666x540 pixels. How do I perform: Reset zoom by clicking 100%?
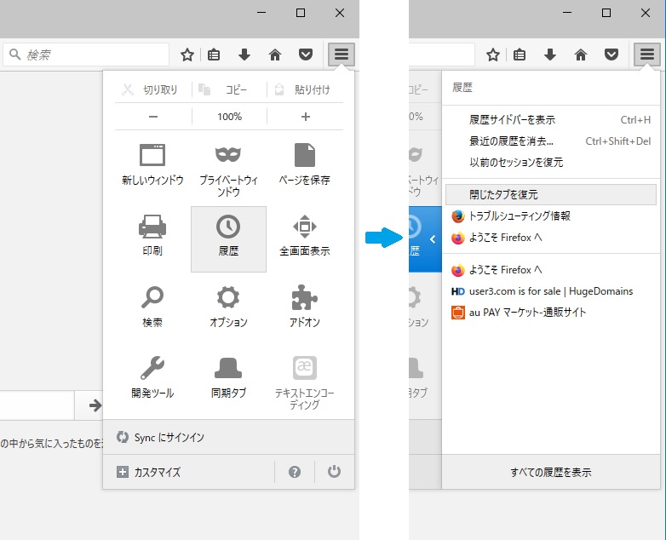tap(229, 117)
